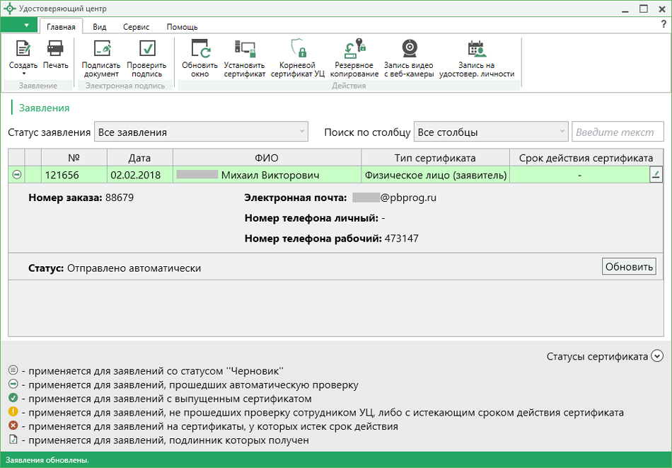Click the Print icon

(x=55, y=49)
